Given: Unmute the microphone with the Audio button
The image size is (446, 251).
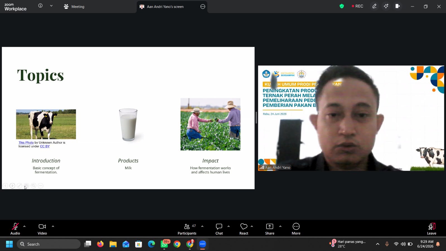Looking at the screenshot, I should (15, 229).
